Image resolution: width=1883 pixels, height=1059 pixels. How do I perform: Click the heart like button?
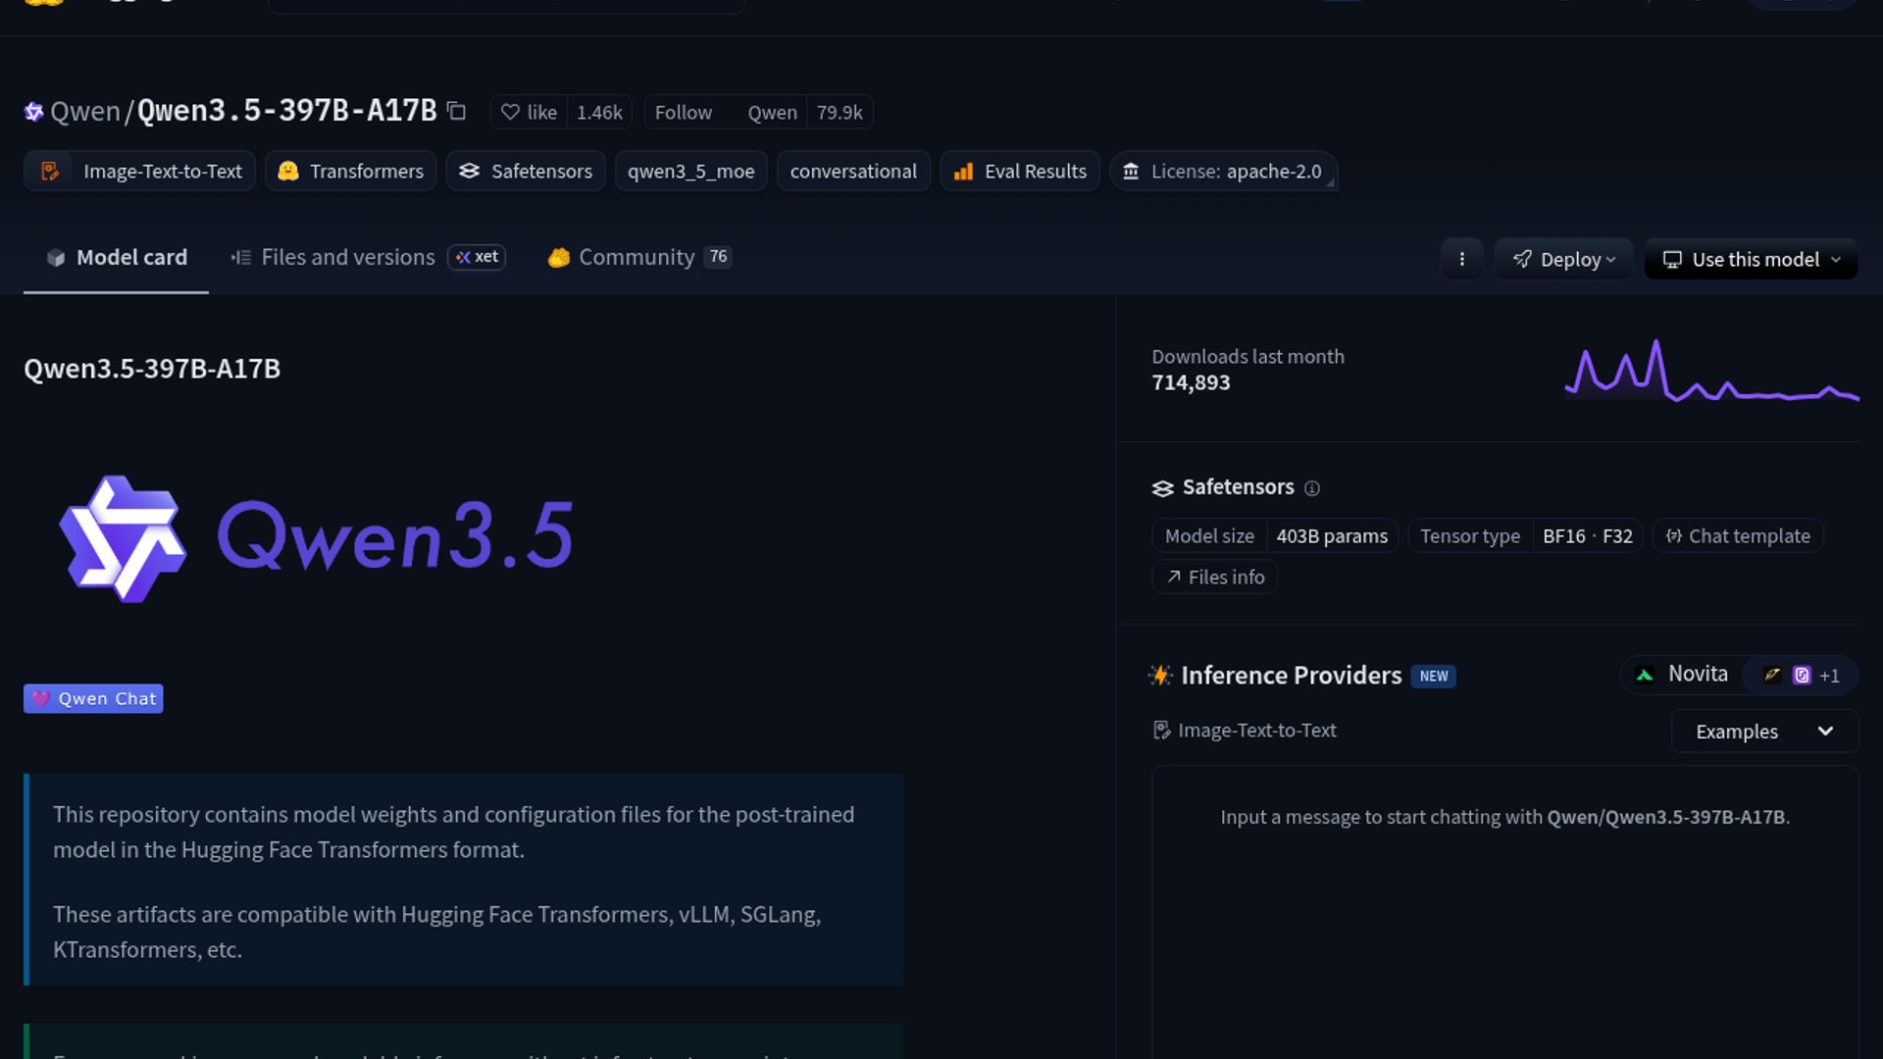pos(529,112)
